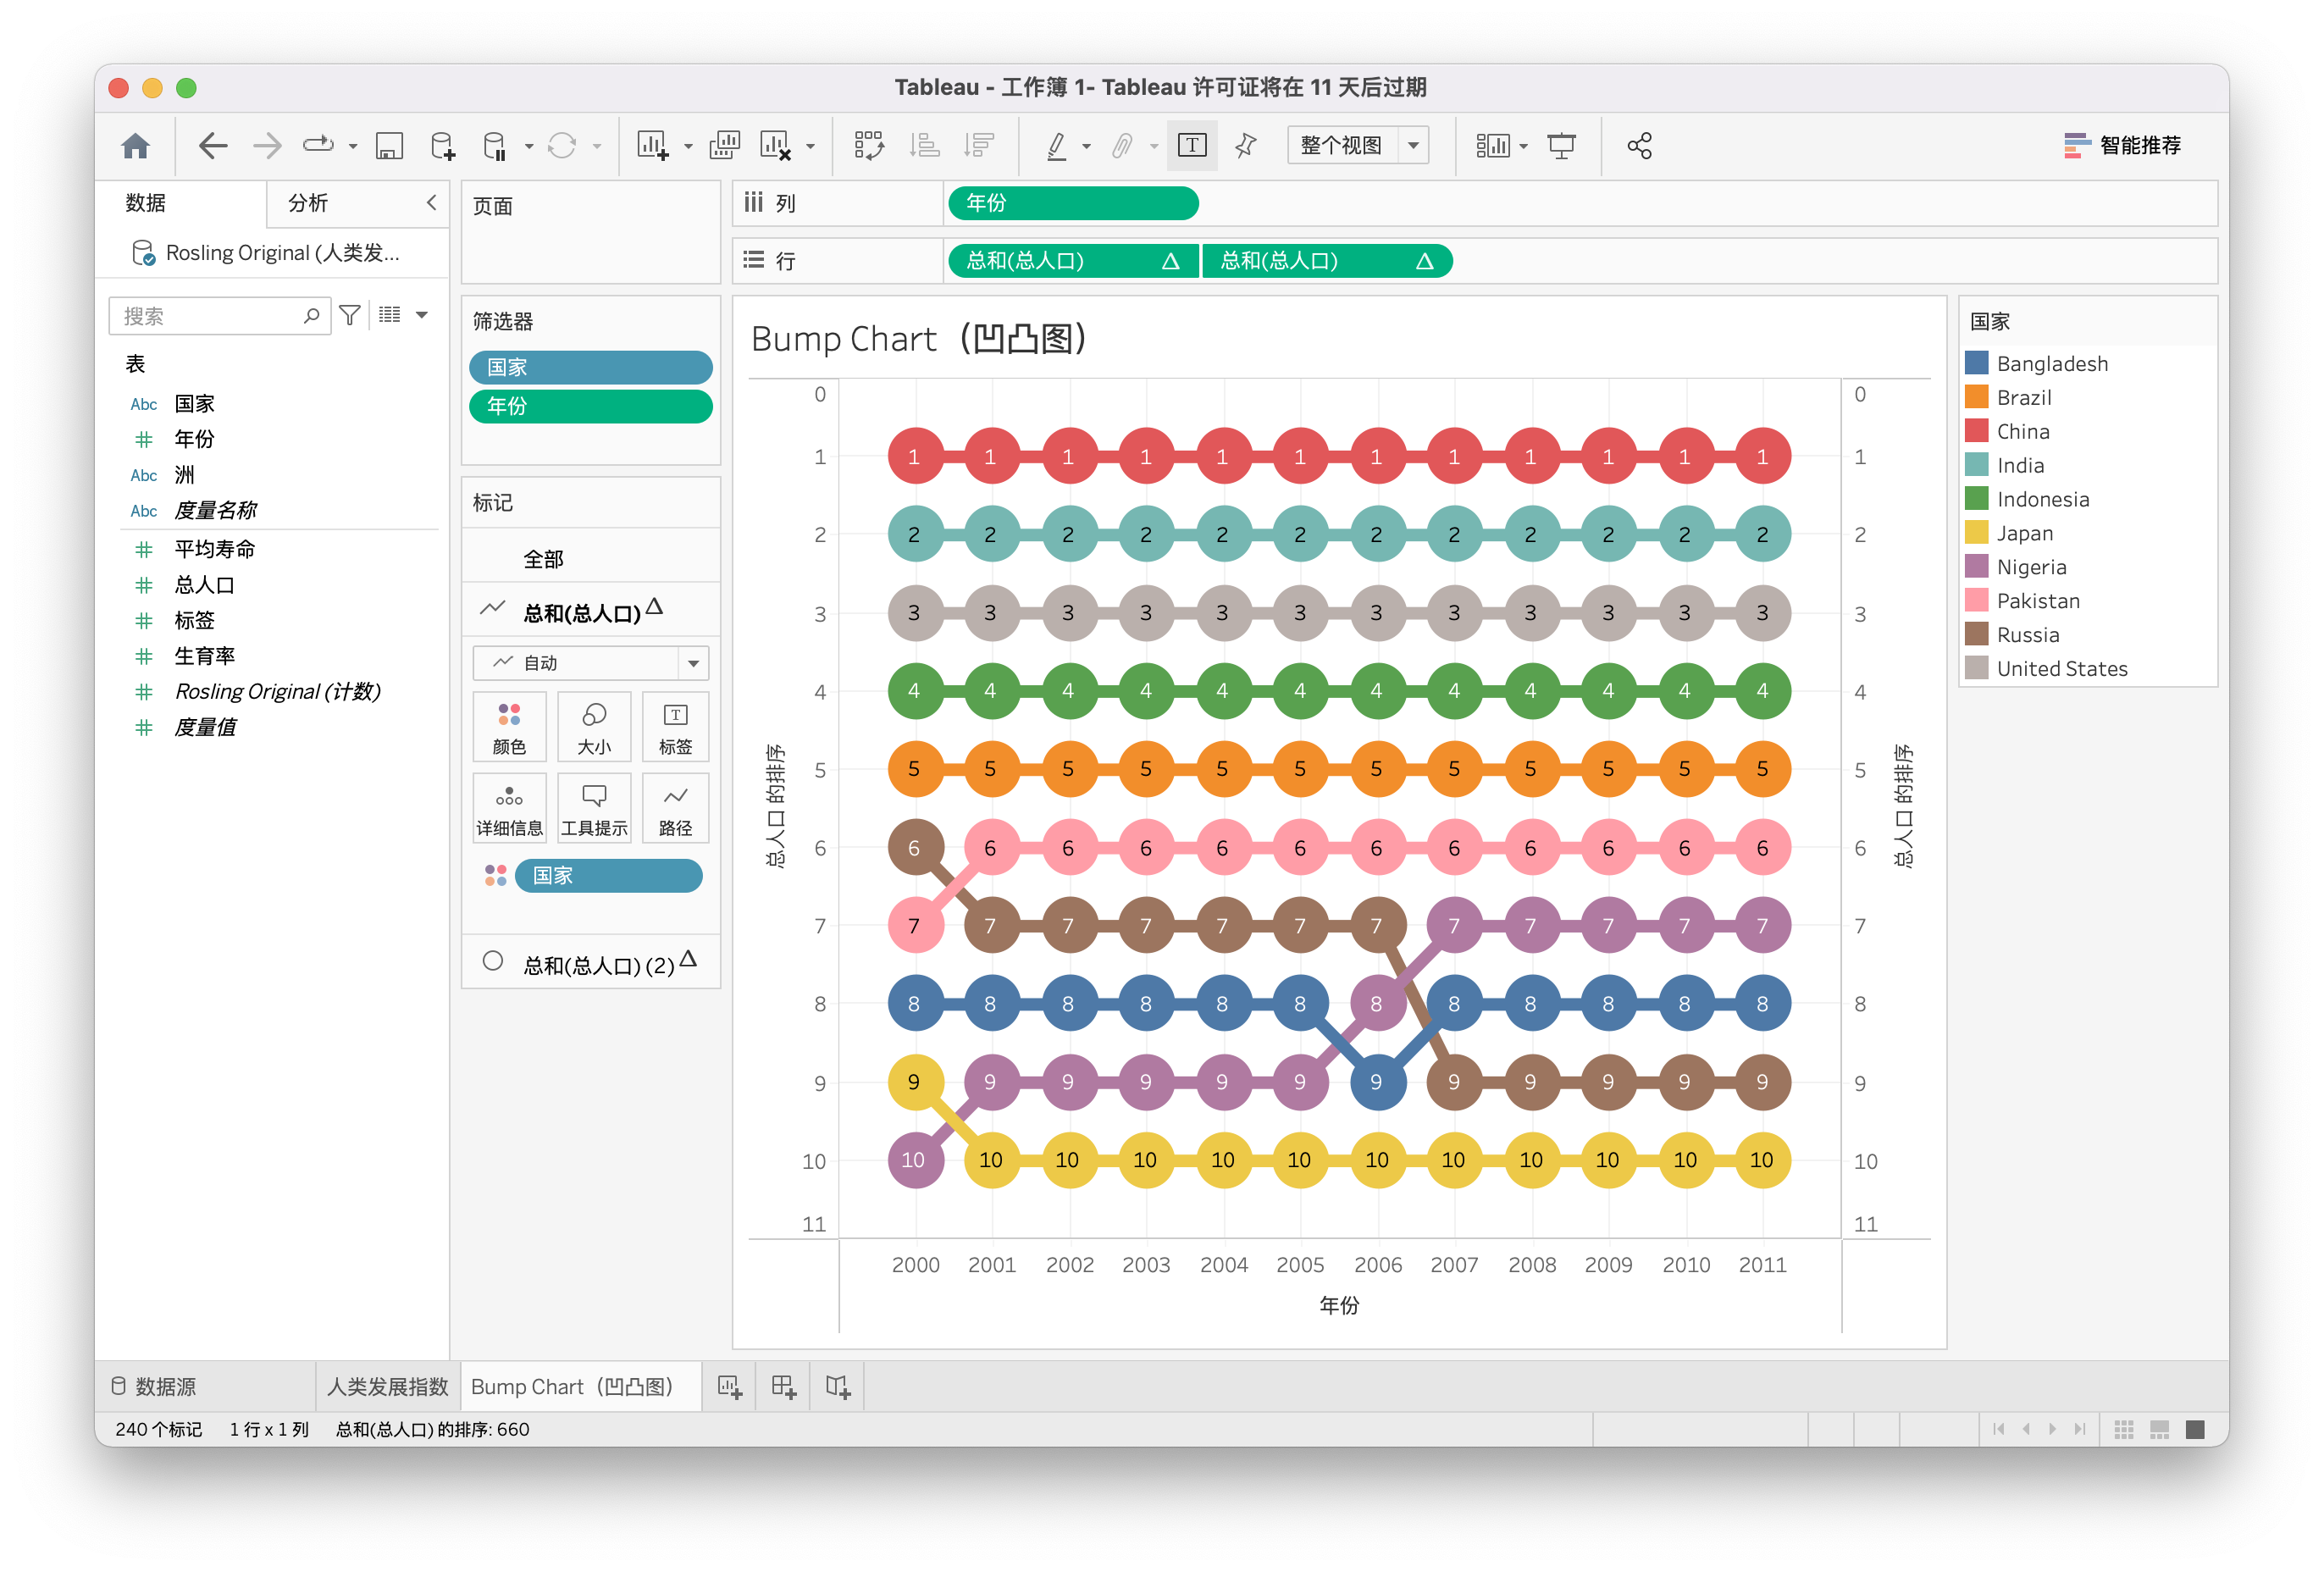This screenshot has height=1572, width=2324.
Task: Toggle show mark labels T icon
Action: tap(1192, 146)
